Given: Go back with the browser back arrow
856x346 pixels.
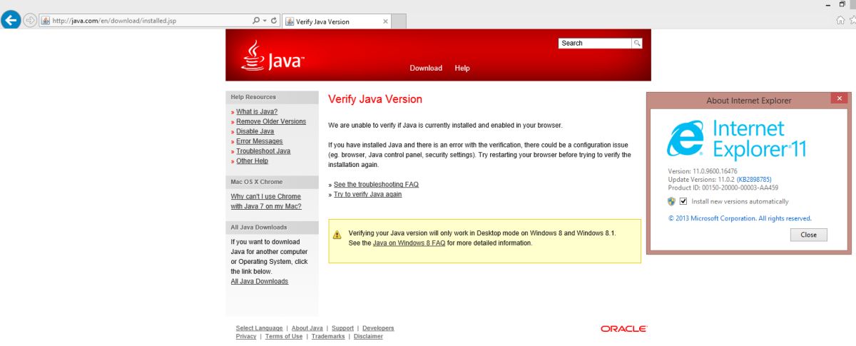Looking at the screenshot, I should point(11,21).
